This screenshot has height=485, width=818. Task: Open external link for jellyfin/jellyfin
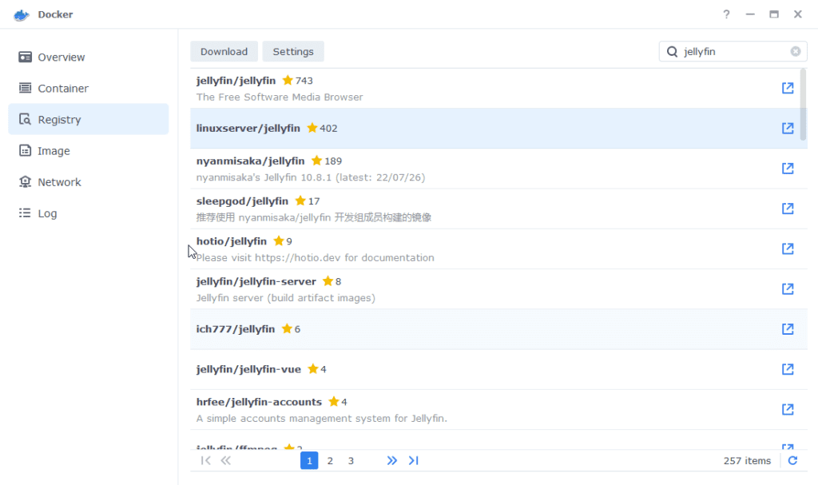click(x=788, y=88)
